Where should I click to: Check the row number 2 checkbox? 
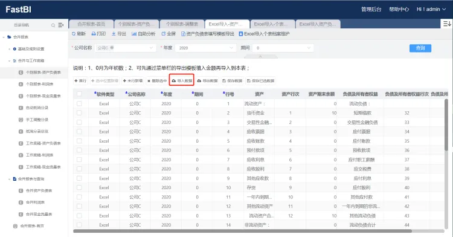79,112
